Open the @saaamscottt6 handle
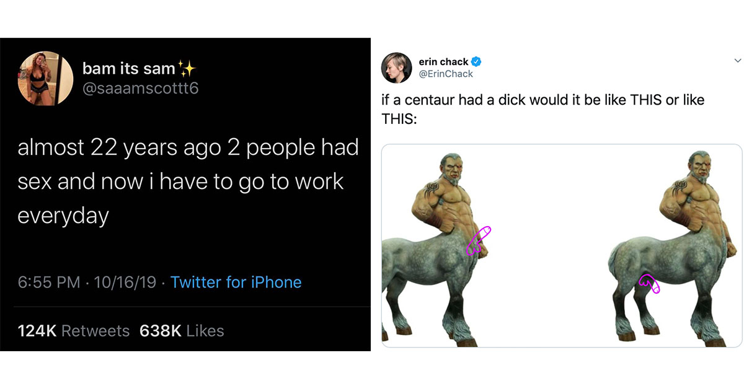Image resolution: width=744 pixels, height=389 pixels. [141, 89]
